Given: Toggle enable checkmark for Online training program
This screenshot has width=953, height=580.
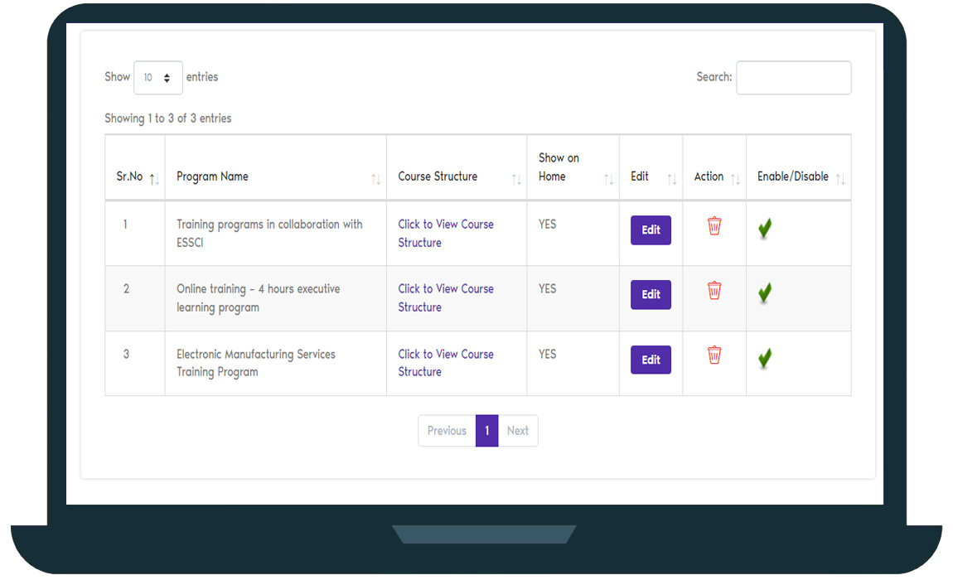Looking at the screenshot, I should click(x=765, y=293).
